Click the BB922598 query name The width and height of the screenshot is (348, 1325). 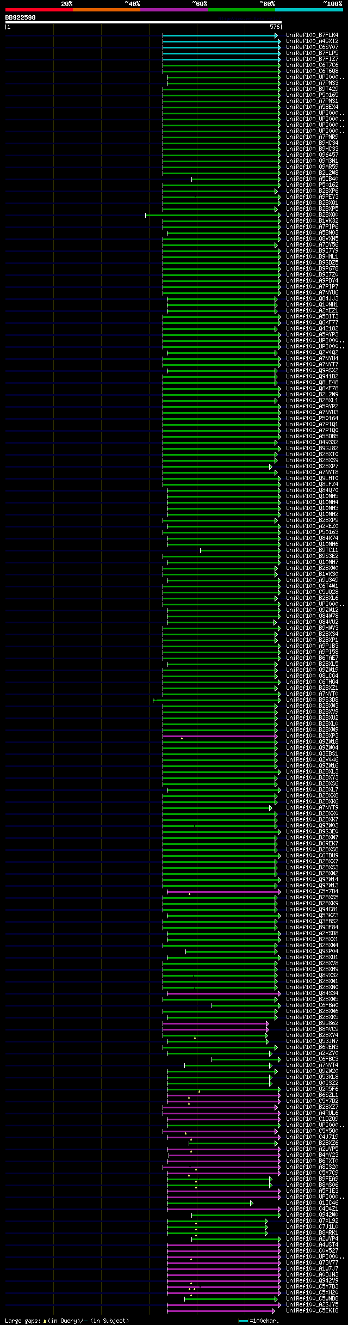(20, 17)
